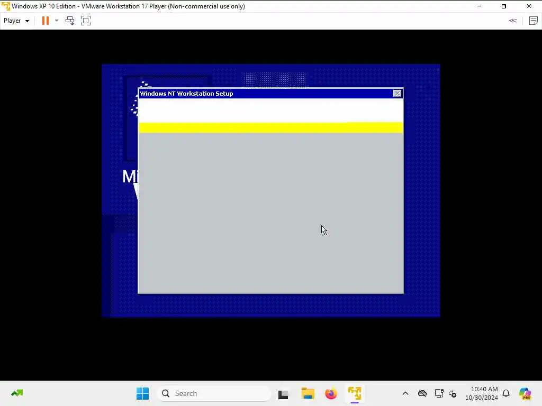Open the notifications bell icon
Screen dimensions: 542x406
506,393
